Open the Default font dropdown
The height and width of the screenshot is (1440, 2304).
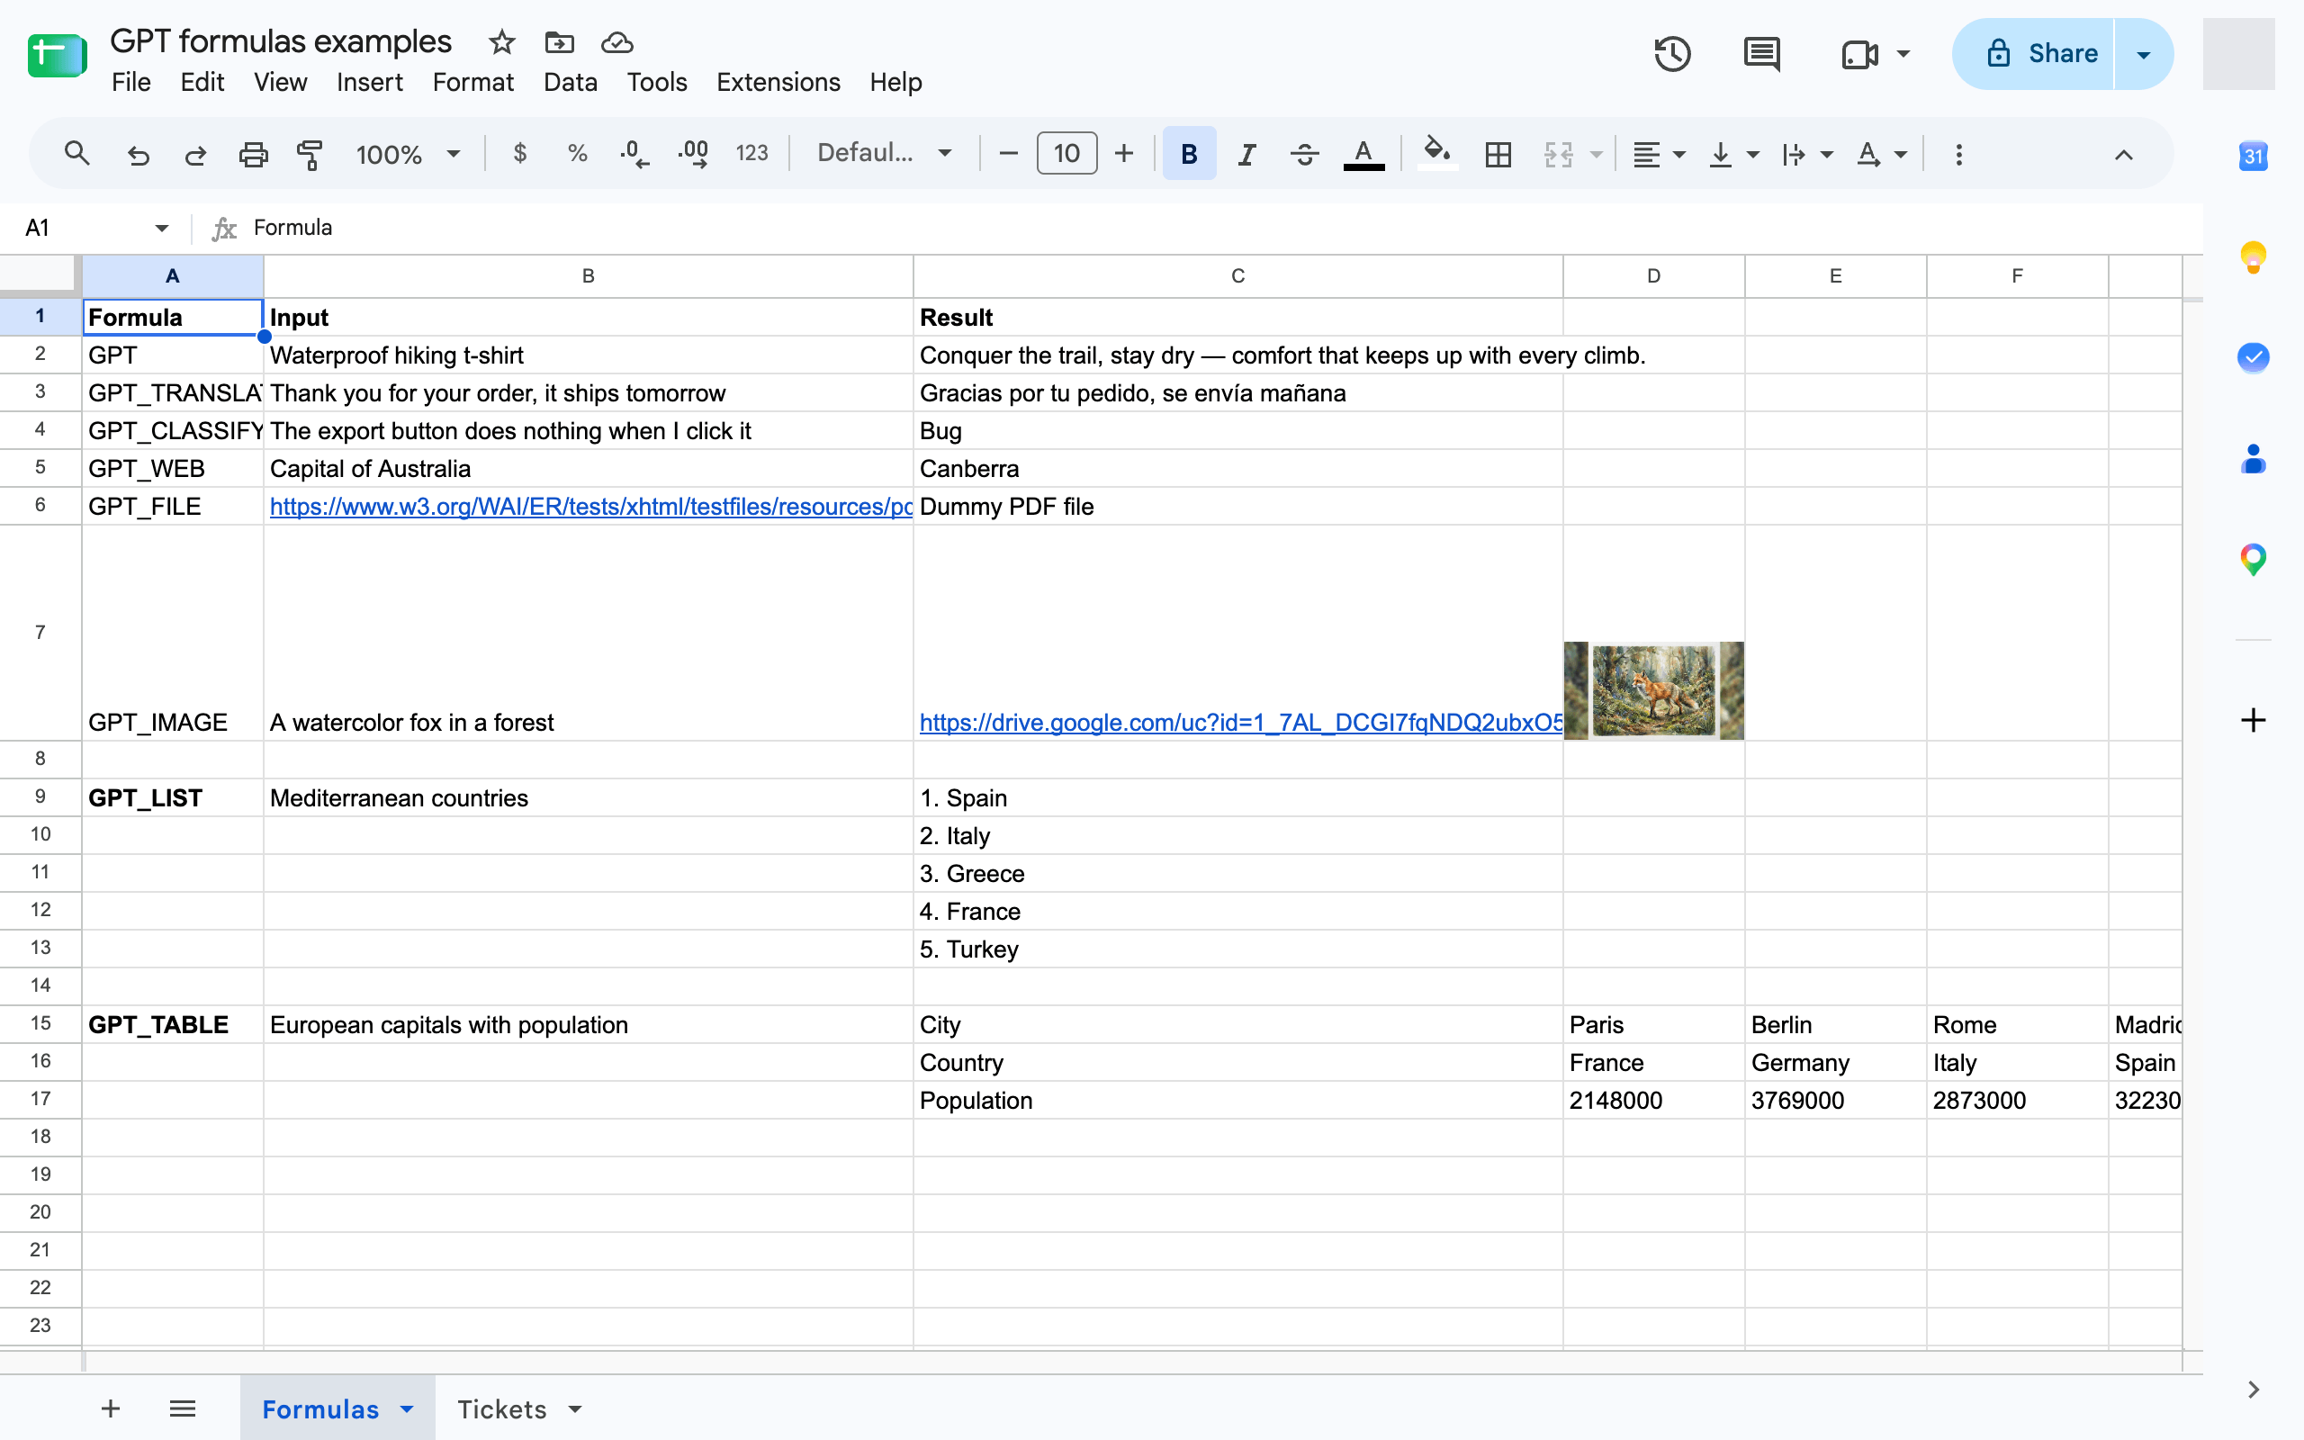point(885,152)
